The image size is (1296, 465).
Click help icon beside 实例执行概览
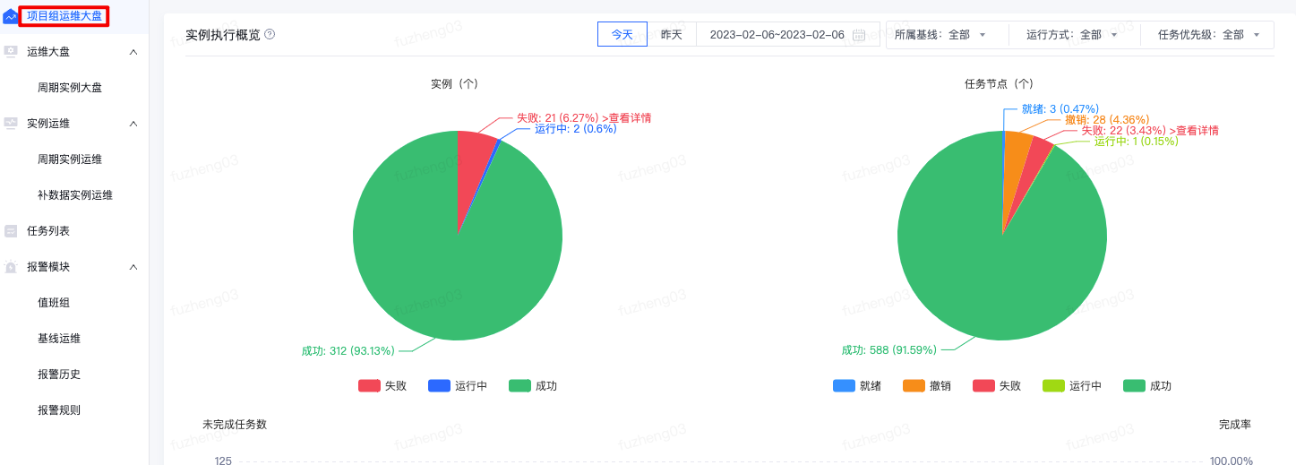point(270,35)
